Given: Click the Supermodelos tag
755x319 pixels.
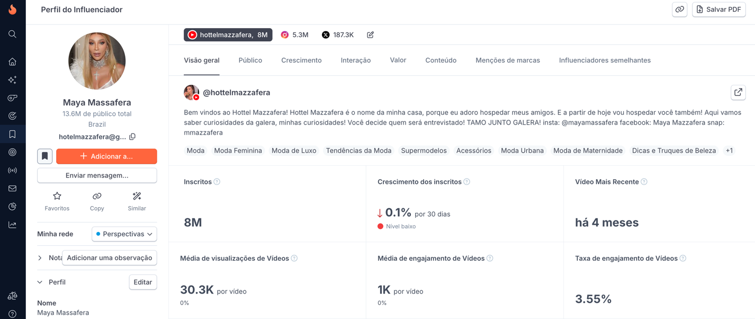Looking at the screenshot, I should click(x=424, y=150).
